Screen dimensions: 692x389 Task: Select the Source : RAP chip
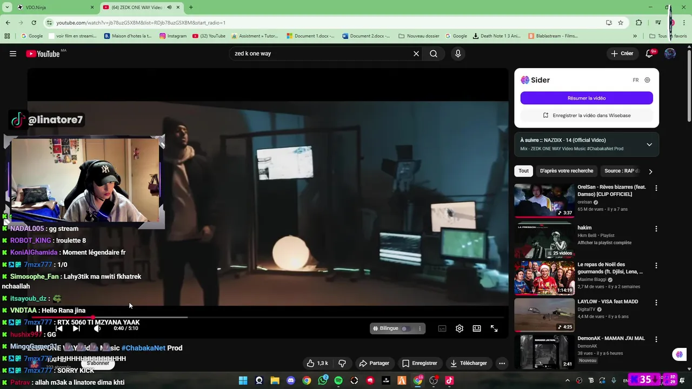point(622,171)
